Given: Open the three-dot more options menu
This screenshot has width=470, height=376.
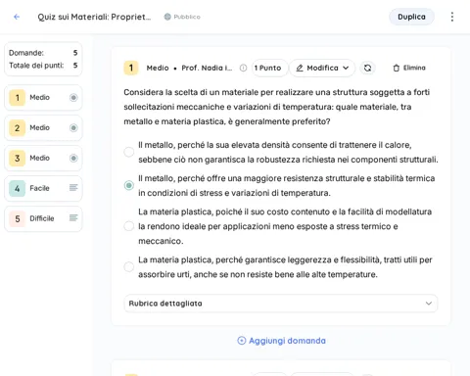Looking at the screenshot, I should [452, 17].
